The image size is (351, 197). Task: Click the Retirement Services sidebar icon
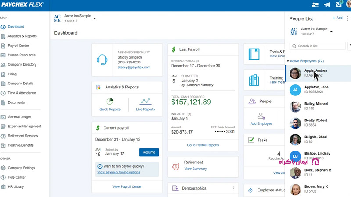click(x=3, y=136)
